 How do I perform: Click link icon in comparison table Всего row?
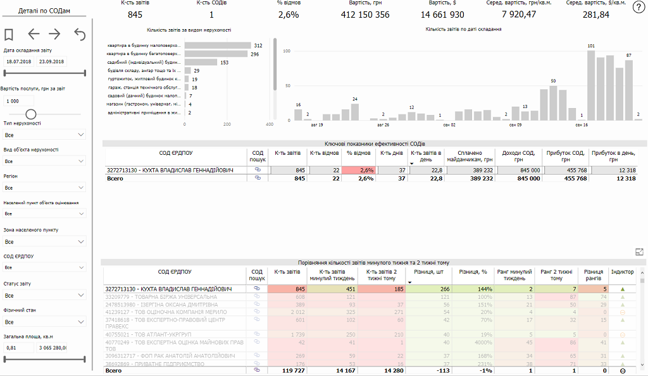point(257,371)
